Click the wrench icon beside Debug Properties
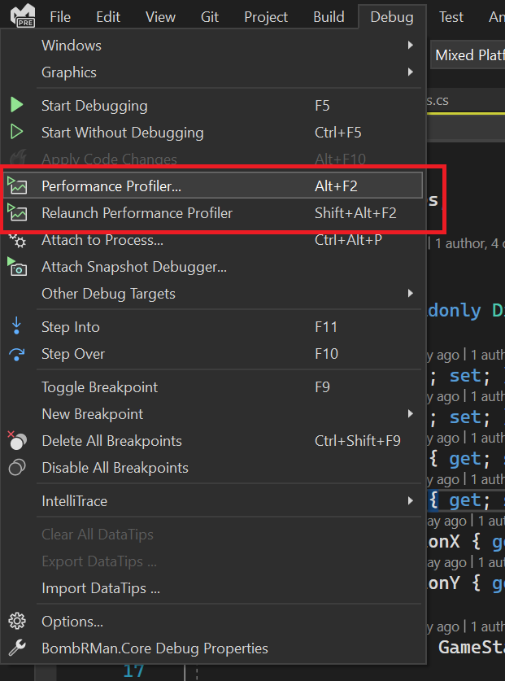505x681 pixels. click(x=16, y=648)
